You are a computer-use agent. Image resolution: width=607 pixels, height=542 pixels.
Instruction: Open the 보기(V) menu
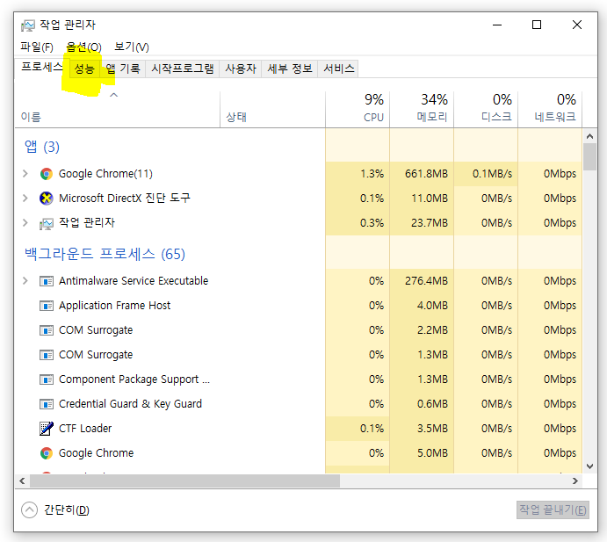pos(132,47)
